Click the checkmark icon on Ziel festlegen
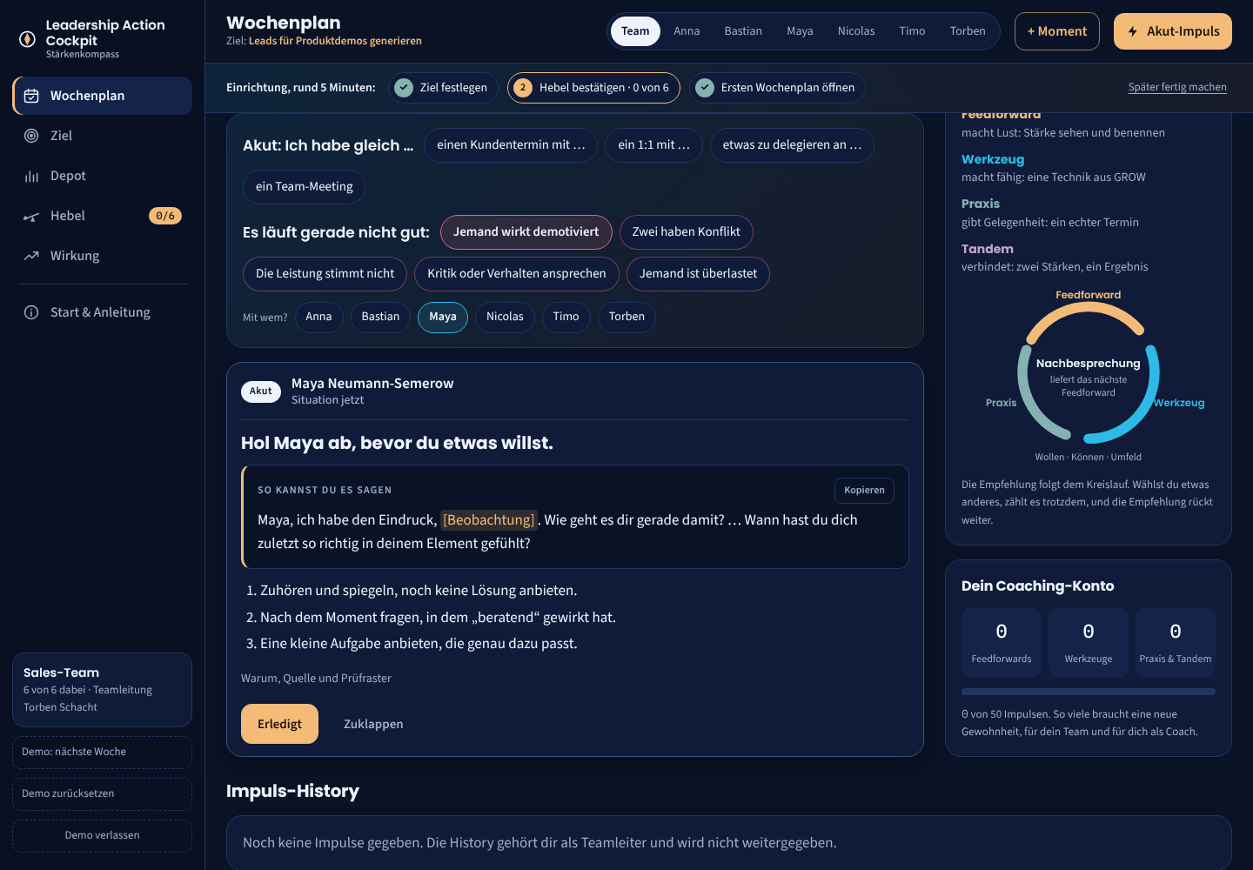The width and height of the screenshot is (1253, 870). [404, 88]
